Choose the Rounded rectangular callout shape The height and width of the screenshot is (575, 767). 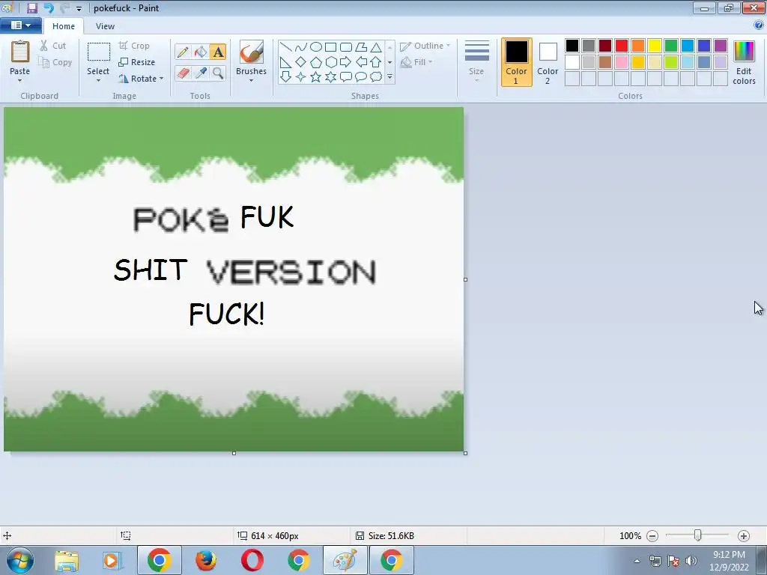(x=346, y=77)
